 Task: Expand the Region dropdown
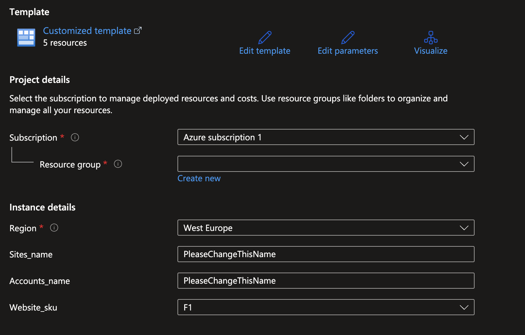464,228
